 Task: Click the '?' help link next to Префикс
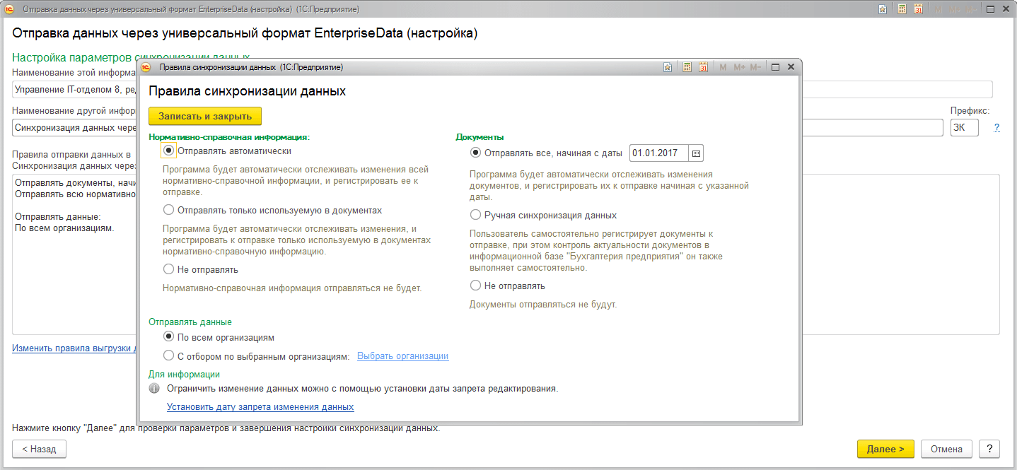996,128
